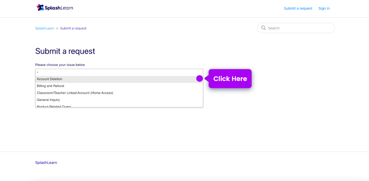Choose Billing and Refund issue option
The image size is (369, 181).
(50, 86)
